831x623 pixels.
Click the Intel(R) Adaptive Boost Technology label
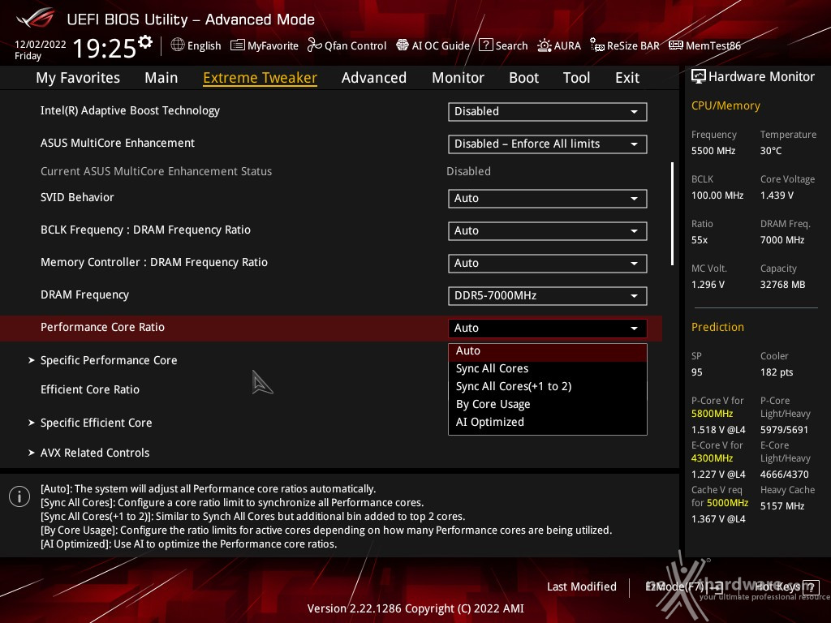(x=130, y=110)
